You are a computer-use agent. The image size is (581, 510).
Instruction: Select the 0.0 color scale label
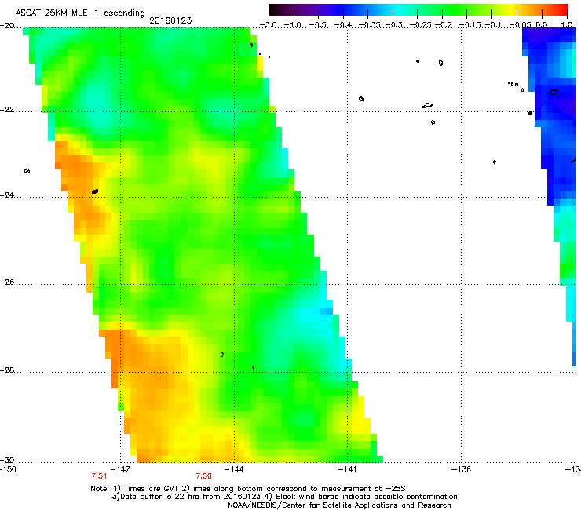pos(542,25)
